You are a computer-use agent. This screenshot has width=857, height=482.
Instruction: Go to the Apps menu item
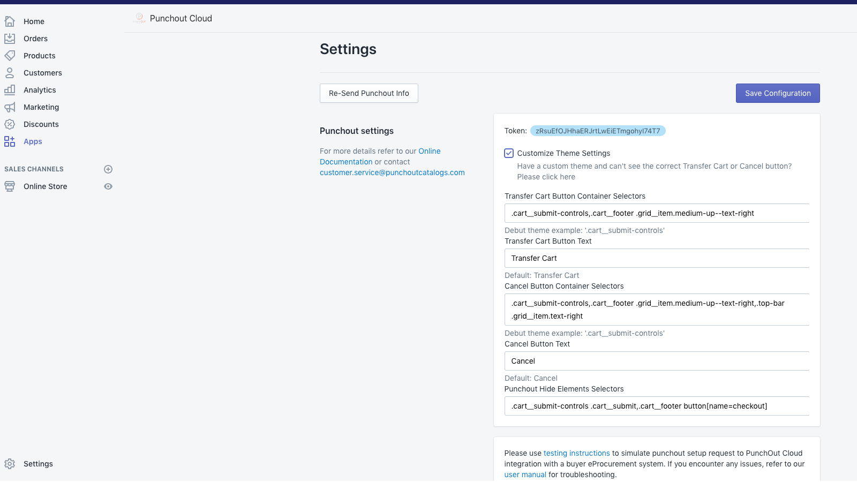tap(33, 141)
